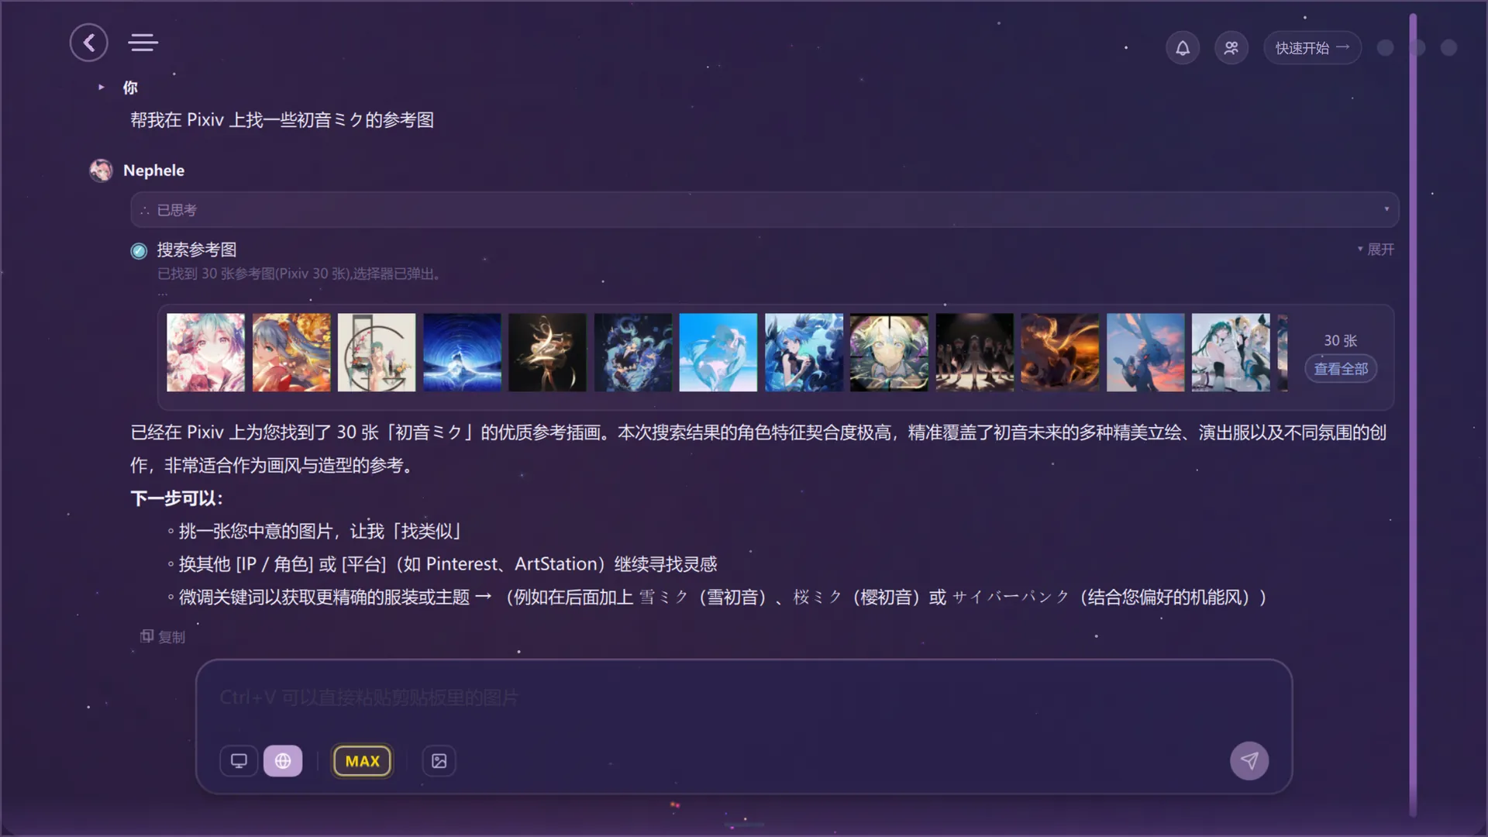Click the message input field
Screen dimensions: 1488x837
[744, 698]
